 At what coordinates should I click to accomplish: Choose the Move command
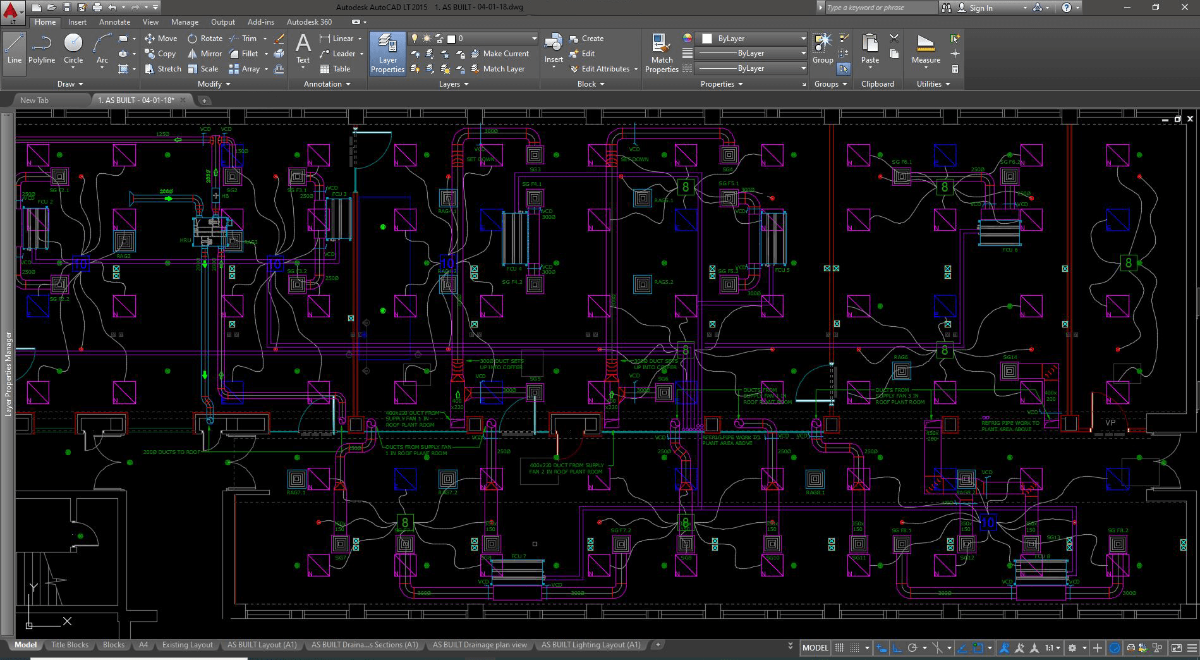(x=161, y=39)
